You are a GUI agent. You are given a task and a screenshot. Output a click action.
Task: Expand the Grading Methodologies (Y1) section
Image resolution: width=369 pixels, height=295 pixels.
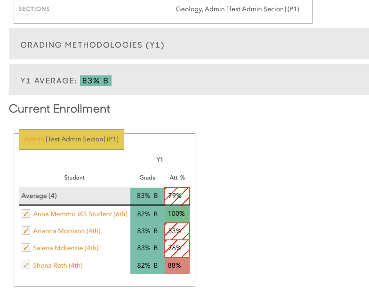click(x=92, y=45)
